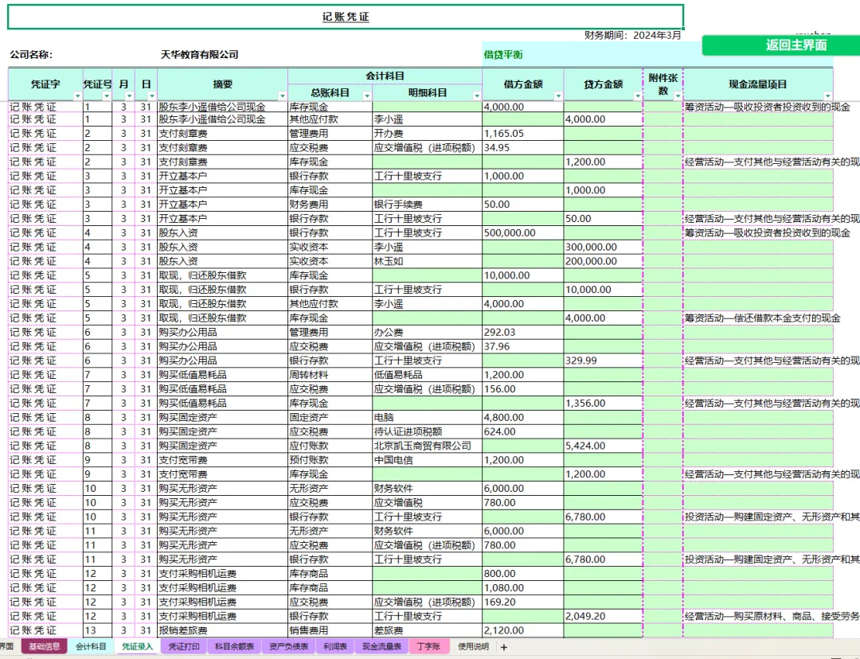
Task: Open the 科目余额表 sheet tab
Action: (x=234, y=646)
